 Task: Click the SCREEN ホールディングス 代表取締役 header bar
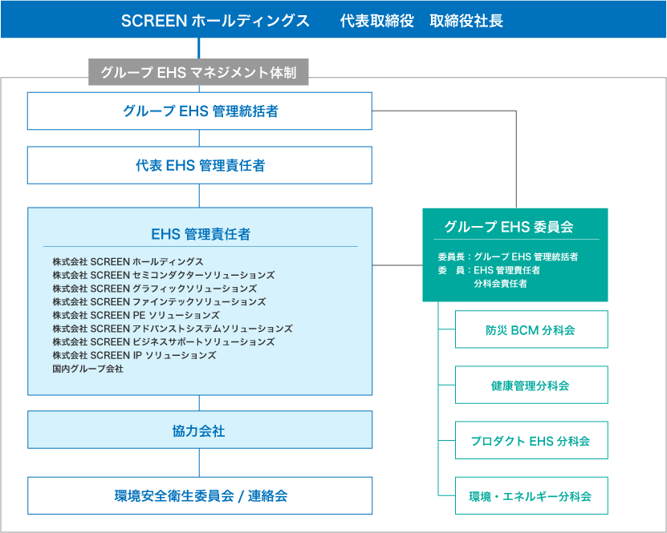334,19
